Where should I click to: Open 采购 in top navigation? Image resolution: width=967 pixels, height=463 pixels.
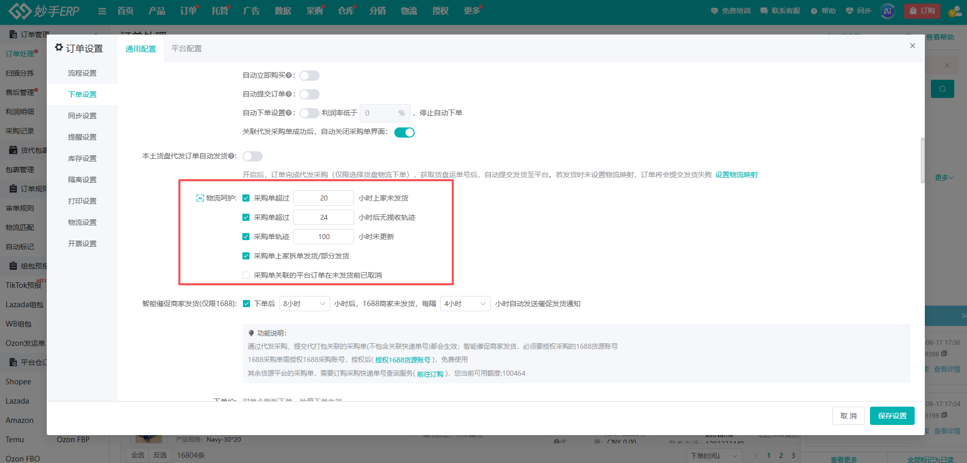(x=315, y=11)
